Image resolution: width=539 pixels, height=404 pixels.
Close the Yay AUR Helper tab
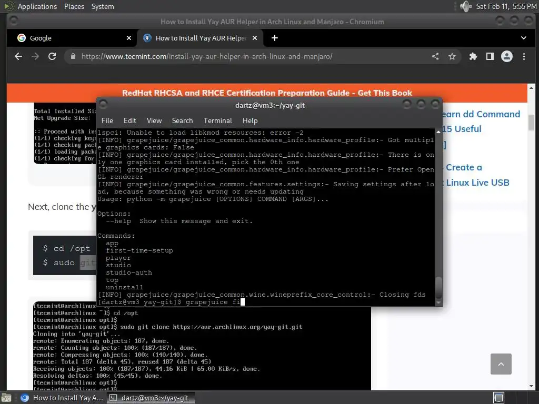tap(255, 38)
